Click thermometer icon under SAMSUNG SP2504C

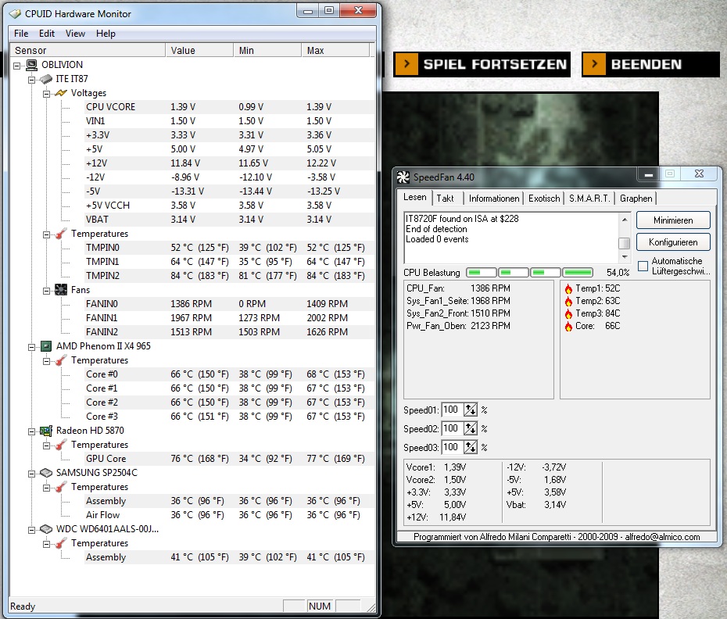coord(61,487)
